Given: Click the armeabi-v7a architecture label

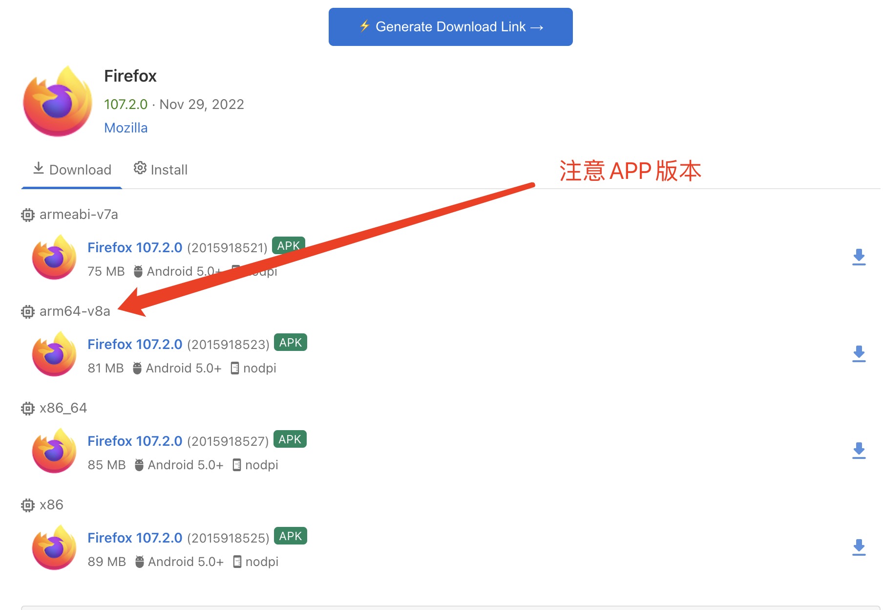Looking at the screenshot, I should pos(79,215).
